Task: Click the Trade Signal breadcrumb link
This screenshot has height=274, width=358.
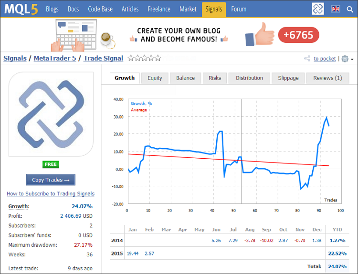Action: (104, 58)
